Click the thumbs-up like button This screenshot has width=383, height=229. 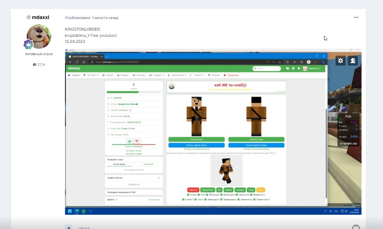(x=130, y=141)
